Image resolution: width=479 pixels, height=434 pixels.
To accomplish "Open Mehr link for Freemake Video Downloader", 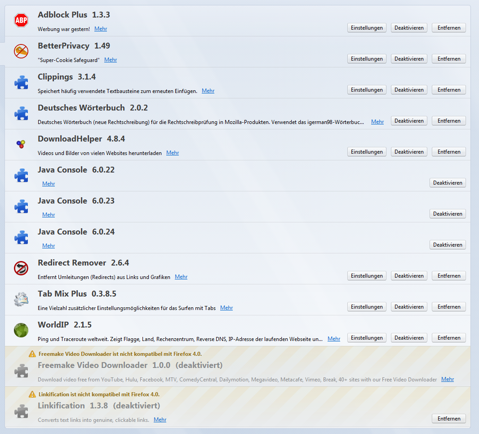I will [x=448, y=379].
